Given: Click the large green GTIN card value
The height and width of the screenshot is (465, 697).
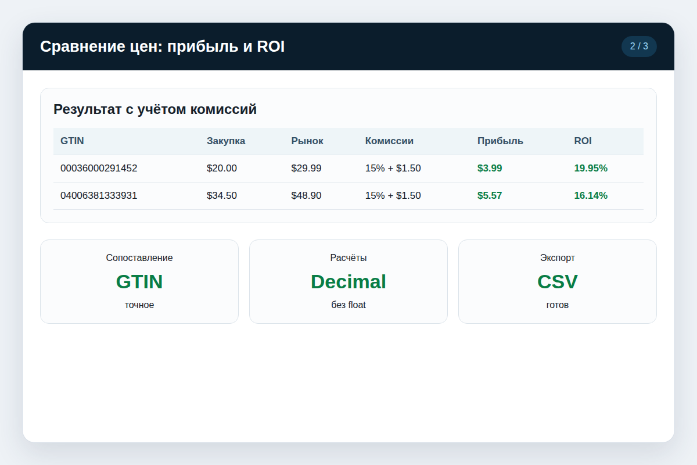Looking at the screenshot, I should pyautogui.click(x=139, y=281).
